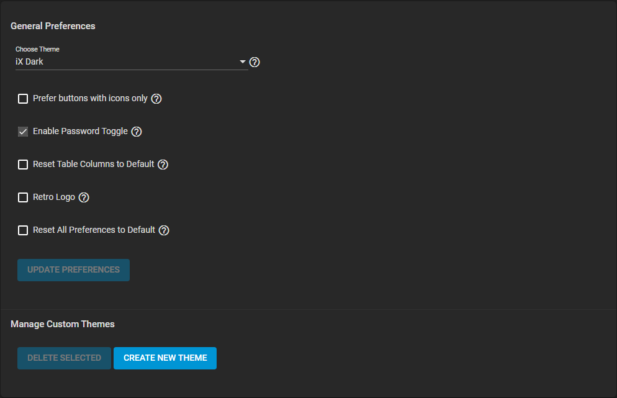The width and height of the screenshot is (617, 398).
Task: Enable Prefer buttons with icons only checkbox
Action: pyautogui.click(x=23, y=99)
